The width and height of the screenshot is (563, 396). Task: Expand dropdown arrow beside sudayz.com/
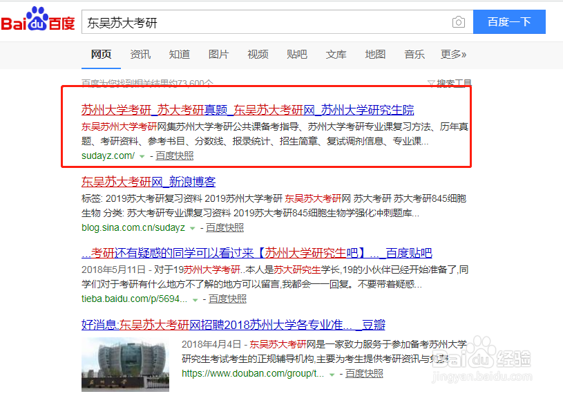pos(142,156)
